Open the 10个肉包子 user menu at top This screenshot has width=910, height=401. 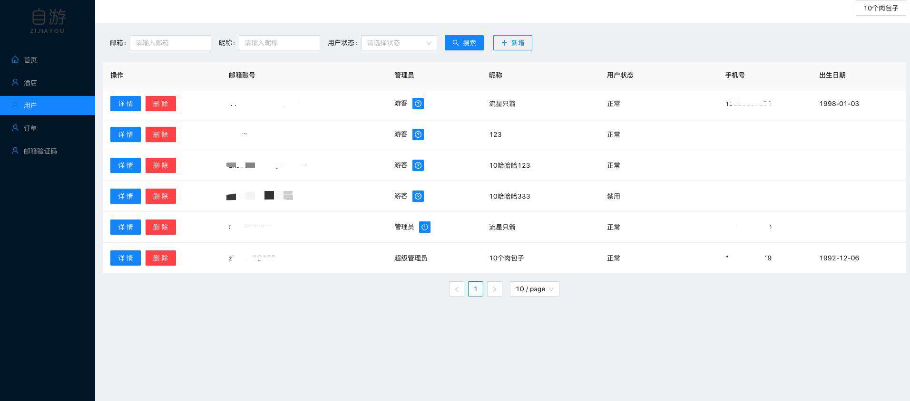click(881, 8)
